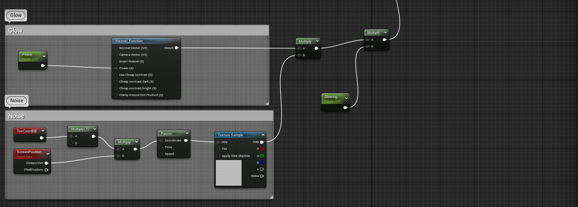Screen dimensions: 578x207
Task: Click the Texture Sample preview thumbnail
Action: 229,173
